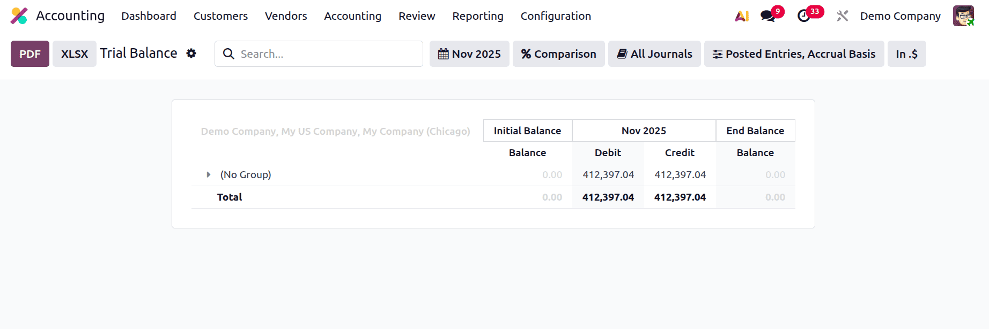The height and width of the screenshot is (329, 989).
Task: Open the Vendors menu
Action: click(286, 16)
